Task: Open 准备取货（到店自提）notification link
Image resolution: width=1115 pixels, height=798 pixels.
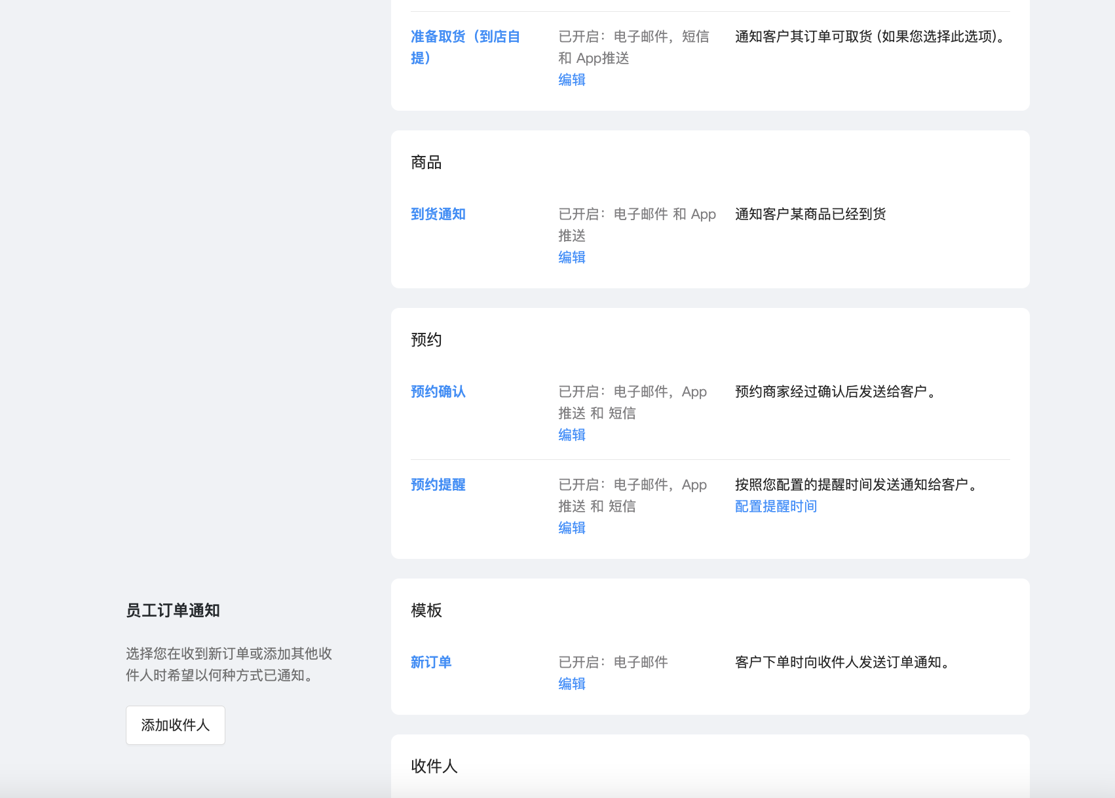Action: pyautogui.click(x=465, y=47)
